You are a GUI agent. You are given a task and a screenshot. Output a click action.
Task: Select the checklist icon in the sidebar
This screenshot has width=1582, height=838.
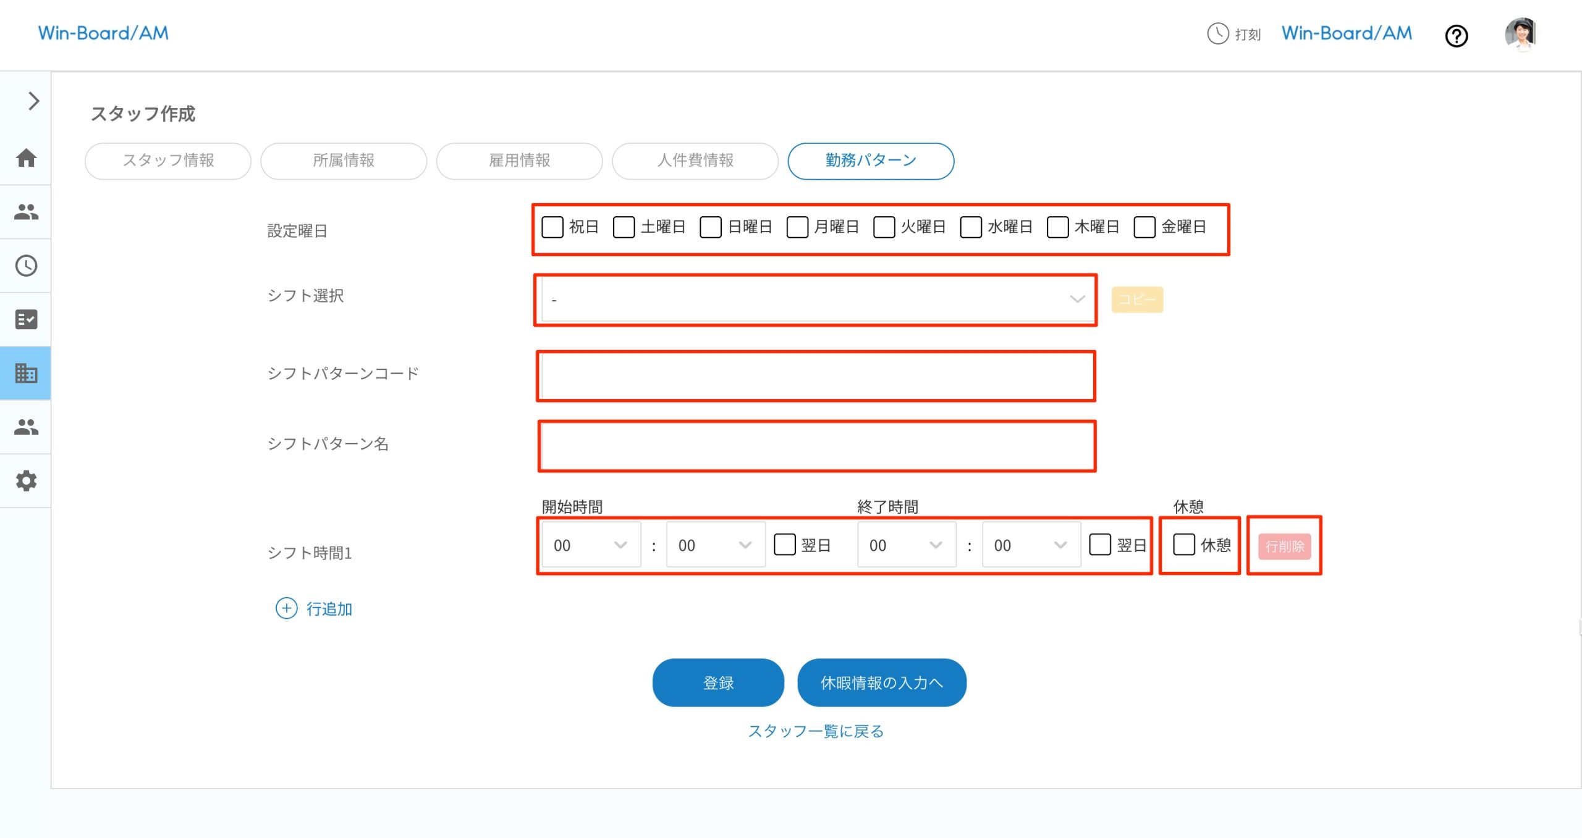[x=25, y=319]
